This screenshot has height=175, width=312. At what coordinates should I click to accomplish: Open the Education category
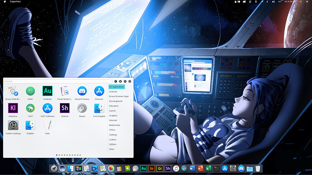click(114, 106)
